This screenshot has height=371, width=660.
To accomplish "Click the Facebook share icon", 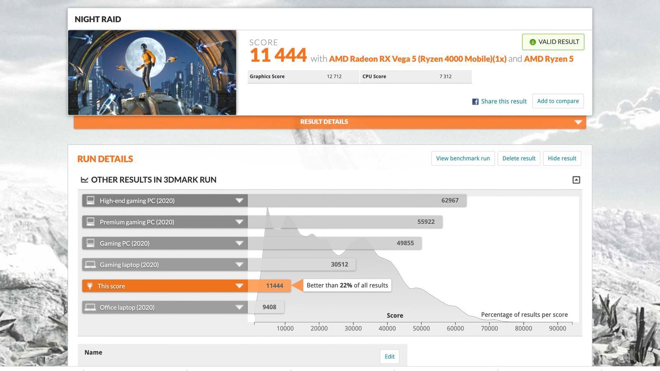I will 475,101.
